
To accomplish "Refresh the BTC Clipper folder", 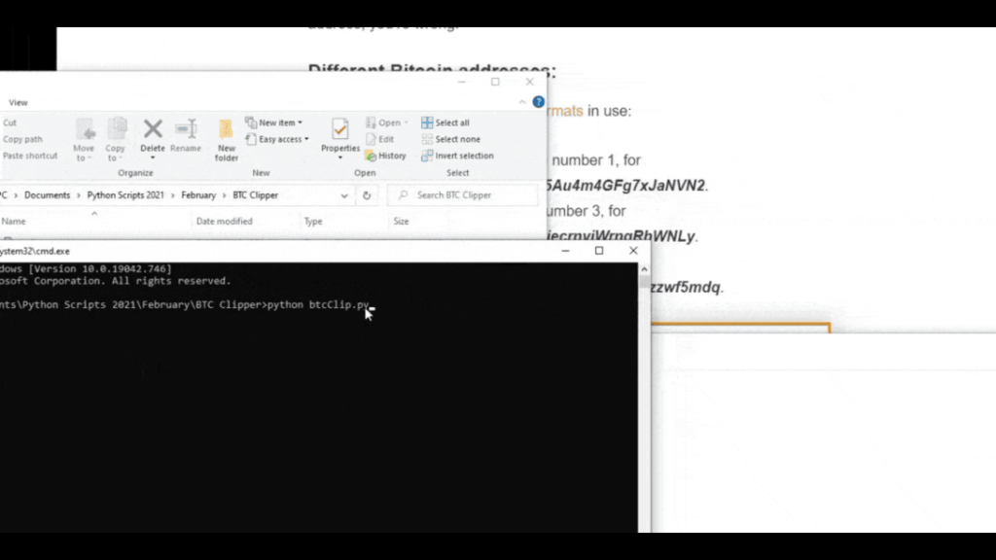I will (367, 195).
